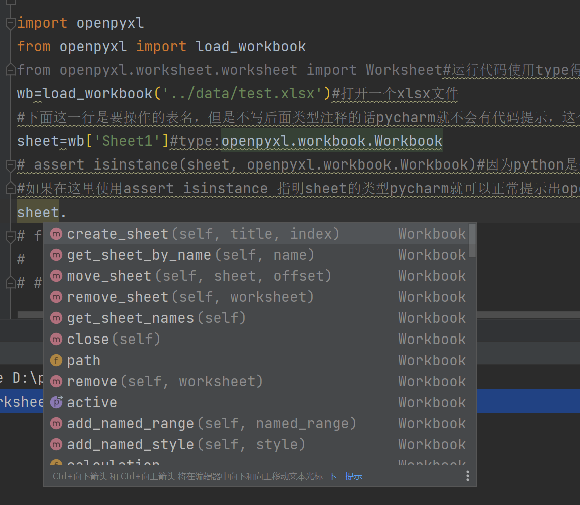Screen dimensions: 580x505
Task: Select get_sheet_by_name from the completion list
Action: 260,255
